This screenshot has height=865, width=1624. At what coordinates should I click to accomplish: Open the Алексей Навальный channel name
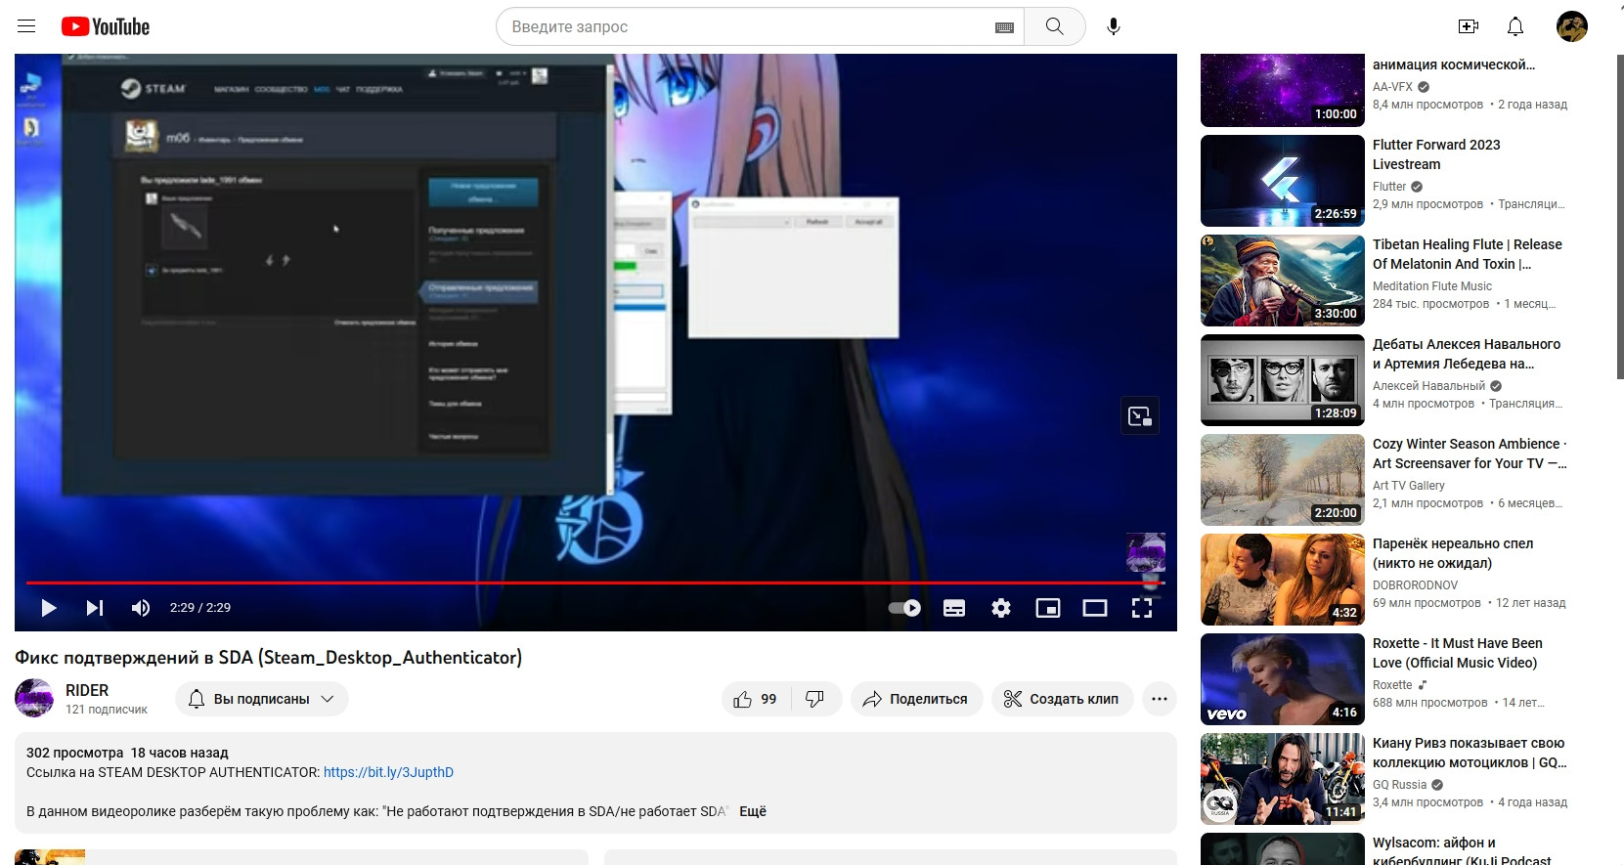click(x=1428, y=386)
